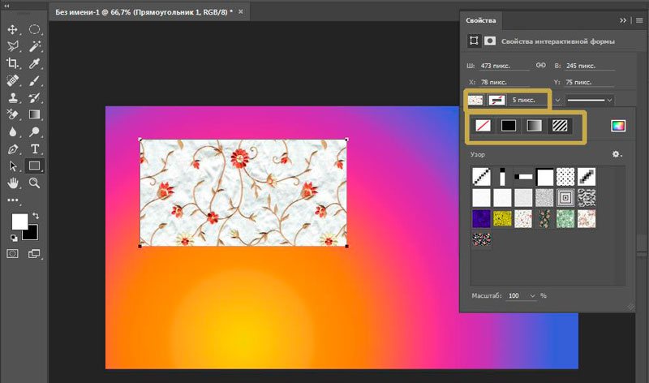This screenshot has width=649, height=383.
Task: Swap foreground and background colors
Action: 36,216
